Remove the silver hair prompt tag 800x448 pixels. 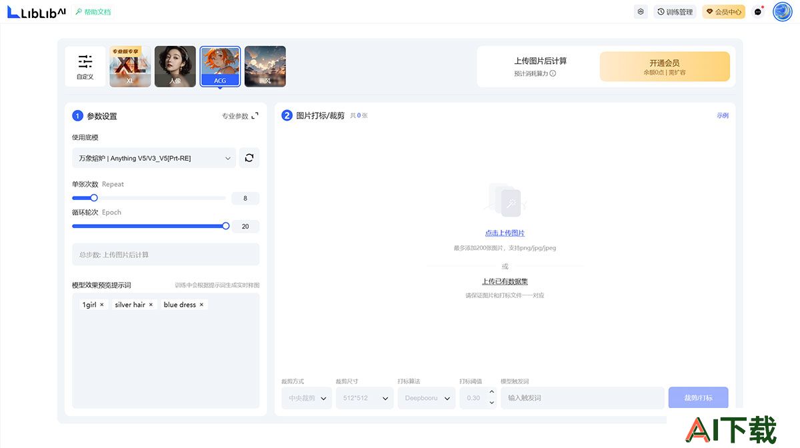coord(151,305)
